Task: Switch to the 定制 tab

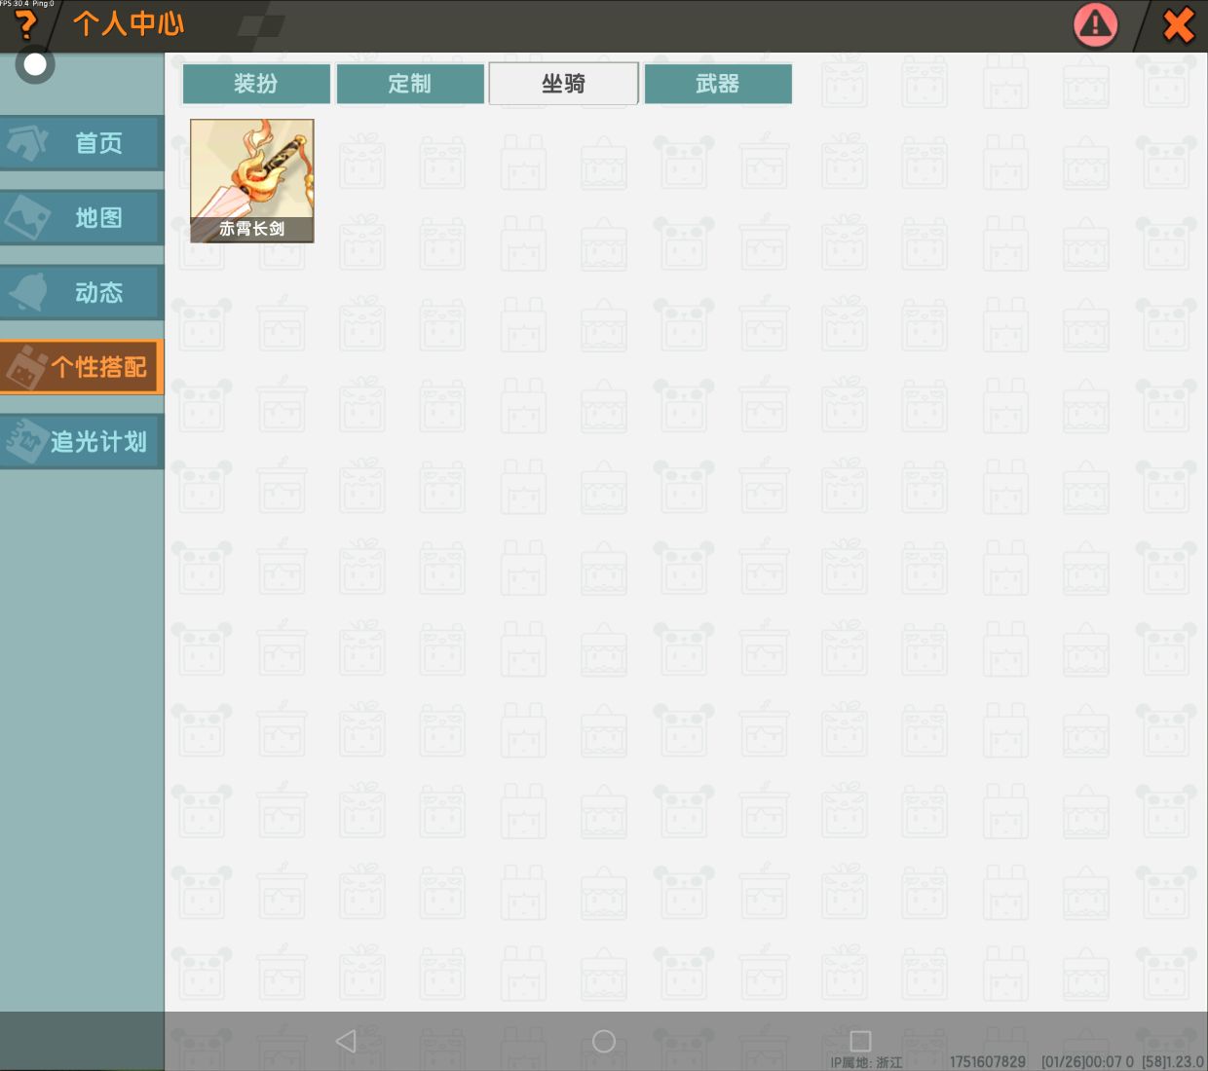Action: [410, 84]
